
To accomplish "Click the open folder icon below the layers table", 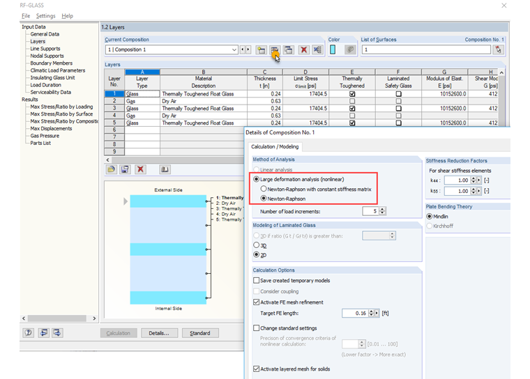I will [x=111, y=169].
